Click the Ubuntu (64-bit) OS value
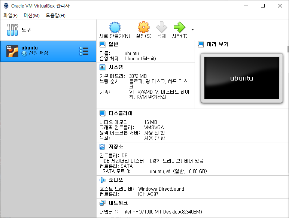Screen dimensions: 289x218 click(x=140, y=59)
